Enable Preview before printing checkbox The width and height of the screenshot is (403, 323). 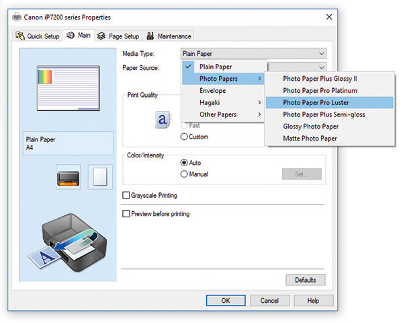coord(126,214)
